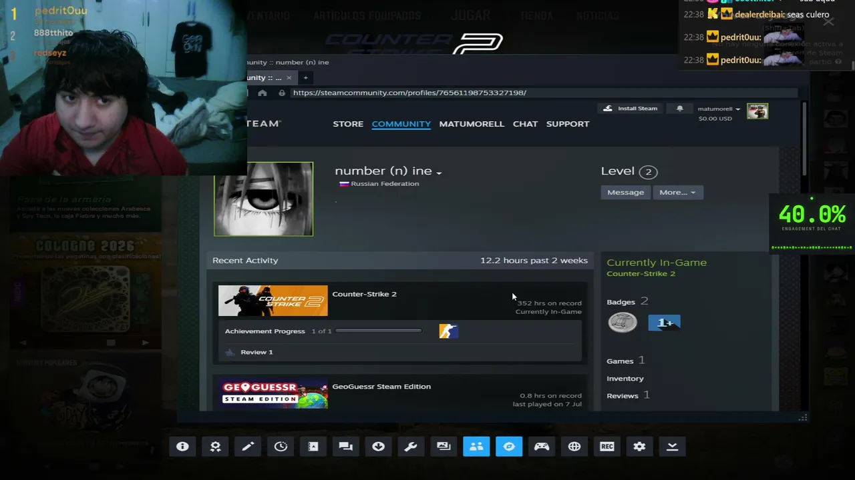Open the Inventory link in sidebar

coord(625,379)
